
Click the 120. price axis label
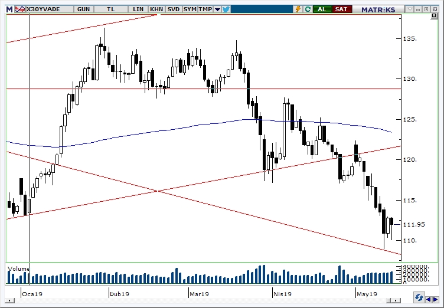pyautogui.click(x=410, y=160)
